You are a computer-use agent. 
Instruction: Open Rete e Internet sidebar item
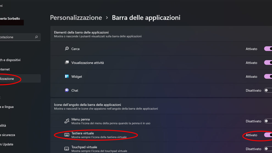(5, 69)
